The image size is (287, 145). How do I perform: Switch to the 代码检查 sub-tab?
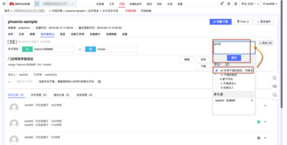tap(146, 11)
